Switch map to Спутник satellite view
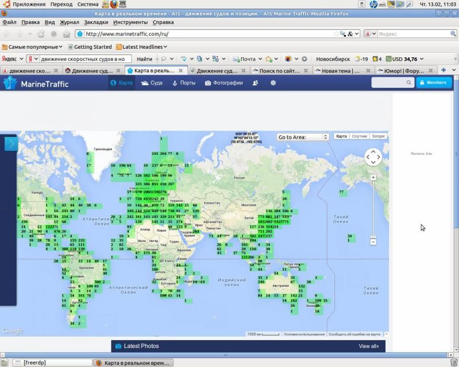 [x=359, y=136]
